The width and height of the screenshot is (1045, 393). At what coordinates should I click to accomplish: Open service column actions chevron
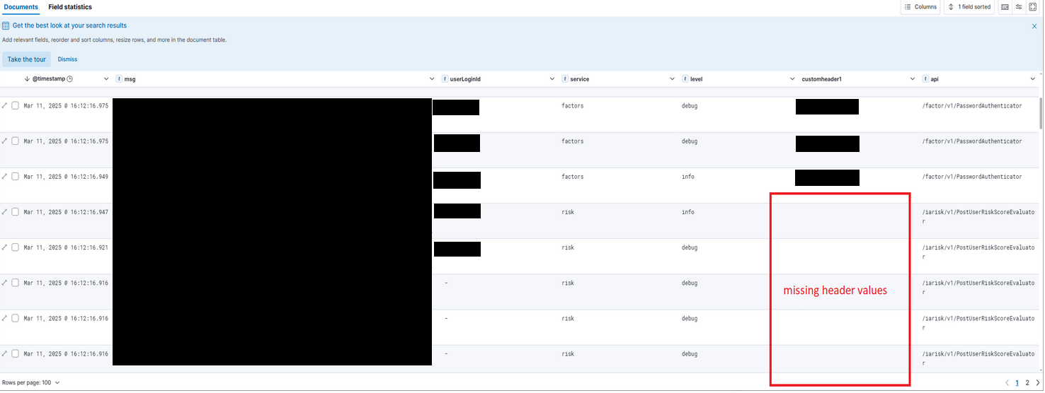[673, 79]
